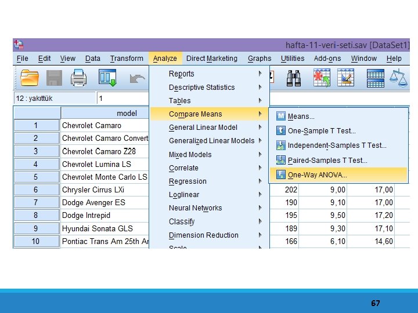Click the model column header
Image resolution: width=418 pixels, height=313 pixels.
pyautogui.click(x=105, y=113)
